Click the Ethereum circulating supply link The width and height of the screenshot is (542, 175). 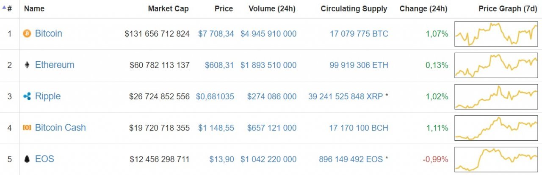tap(359, 65)
